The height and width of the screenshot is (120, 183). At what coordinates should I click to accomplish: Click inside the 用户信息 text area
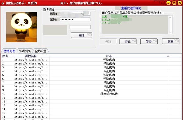[x=135, y=25]
